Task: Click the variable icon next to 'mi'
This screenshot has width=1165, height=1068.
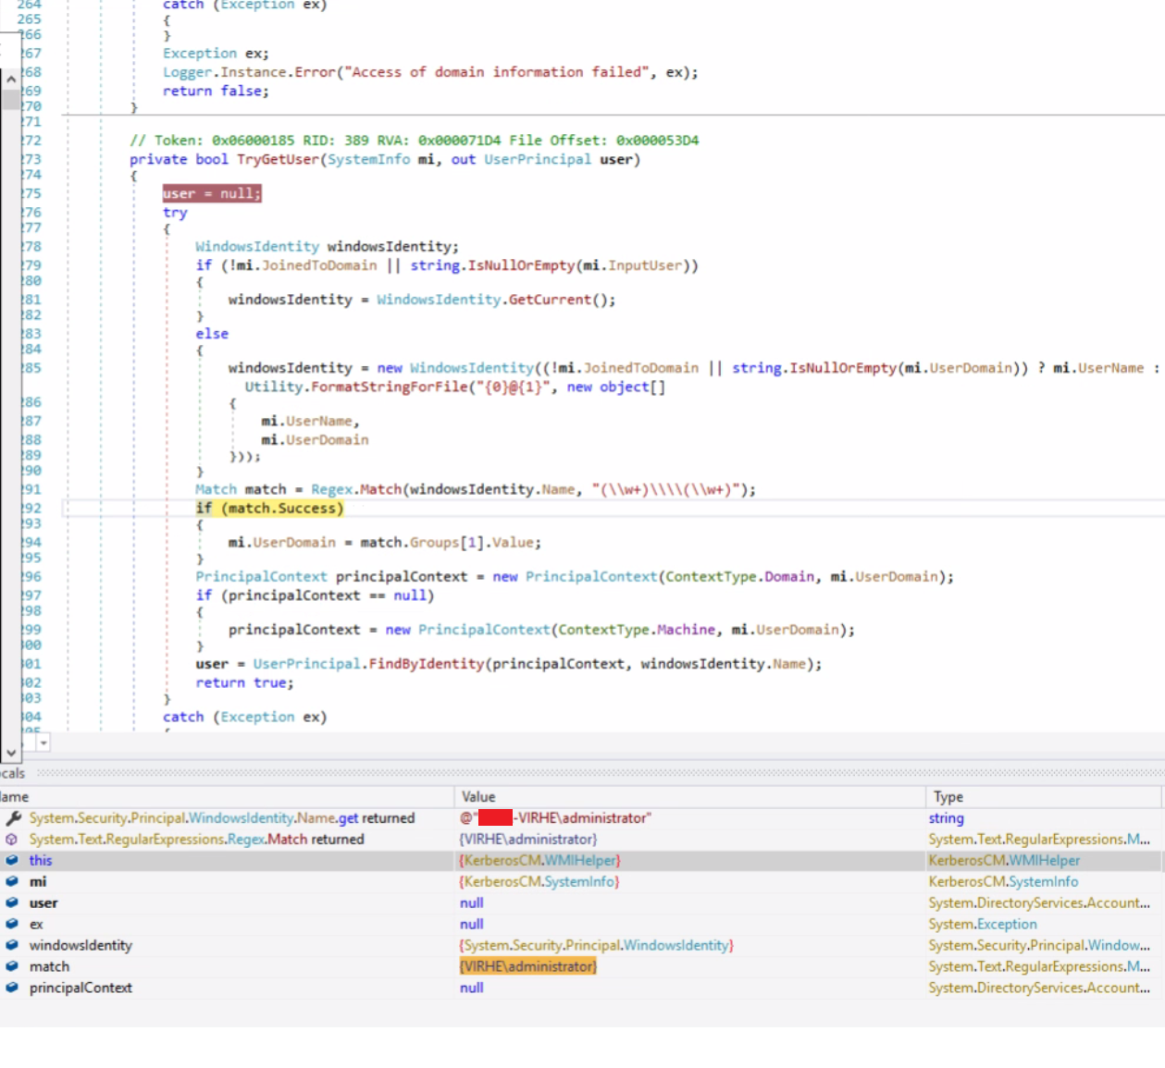Action: pos(12,881)
